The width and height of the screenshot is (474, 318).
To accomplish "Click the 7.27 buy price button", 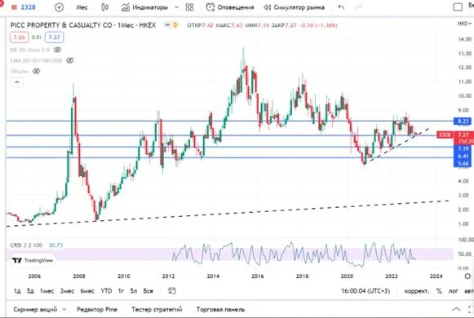I will (54, 38).
